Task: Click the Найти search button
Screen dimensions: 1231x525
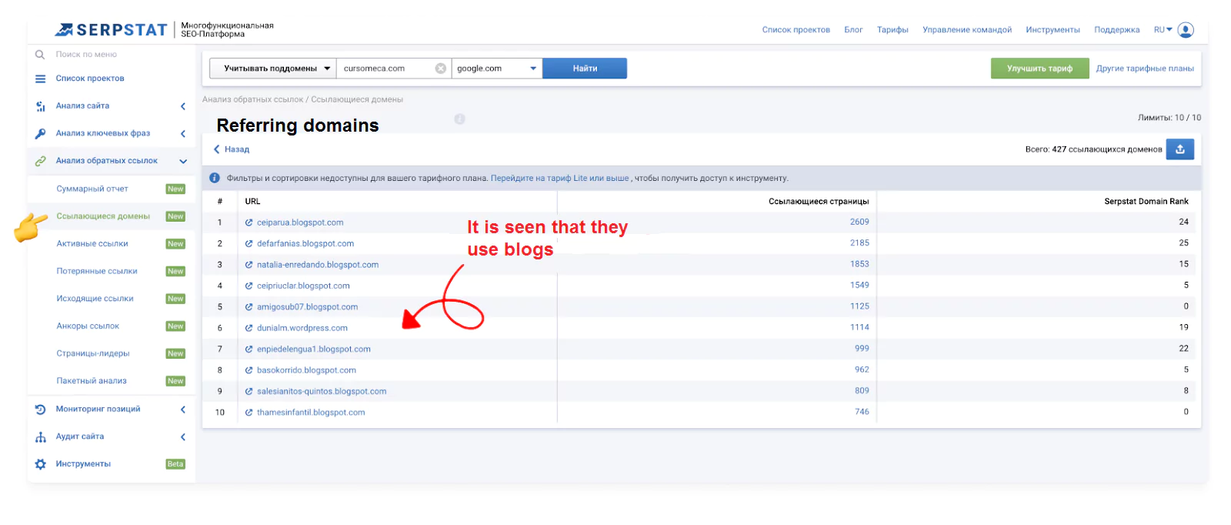Action: coord(585,69)
